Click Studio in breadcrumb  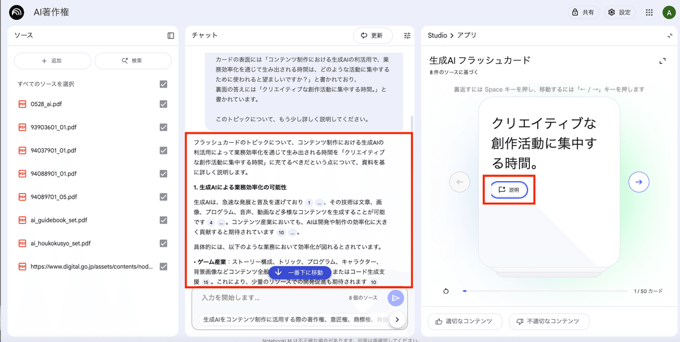click(x=437, y=36)
